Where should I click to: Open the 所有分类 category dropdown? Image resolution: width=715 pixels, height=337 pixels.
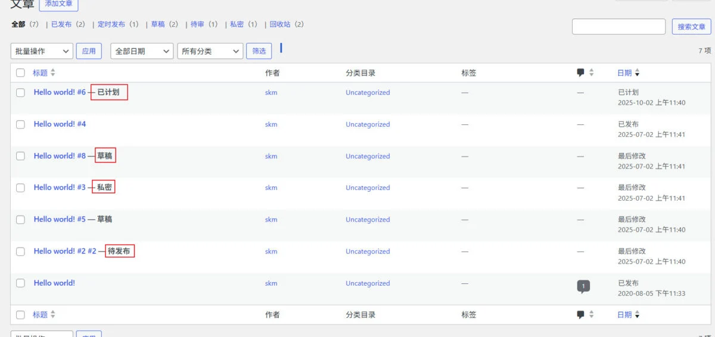pyautogui.click(x=210, y=51)
